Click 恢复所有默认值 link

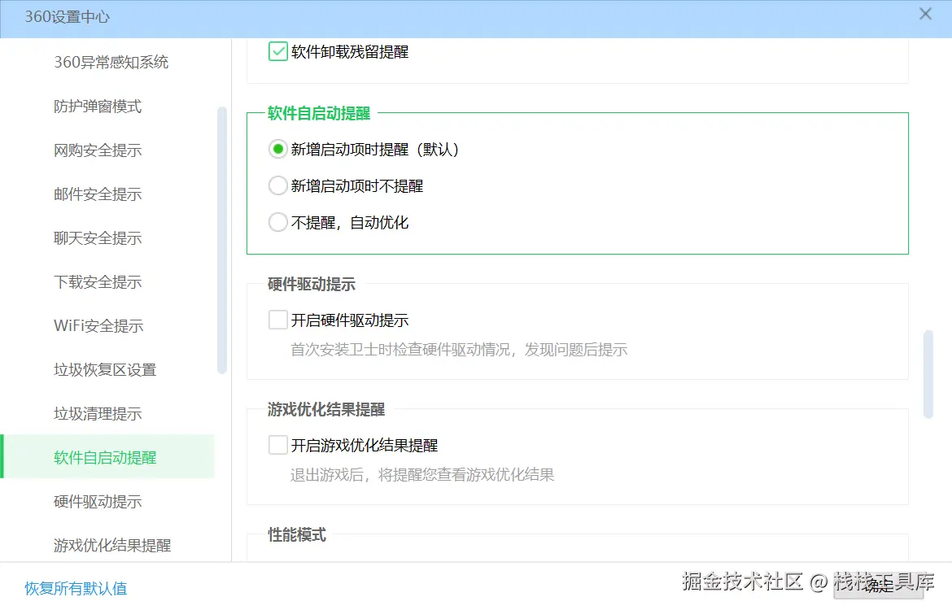pos(76,588)
